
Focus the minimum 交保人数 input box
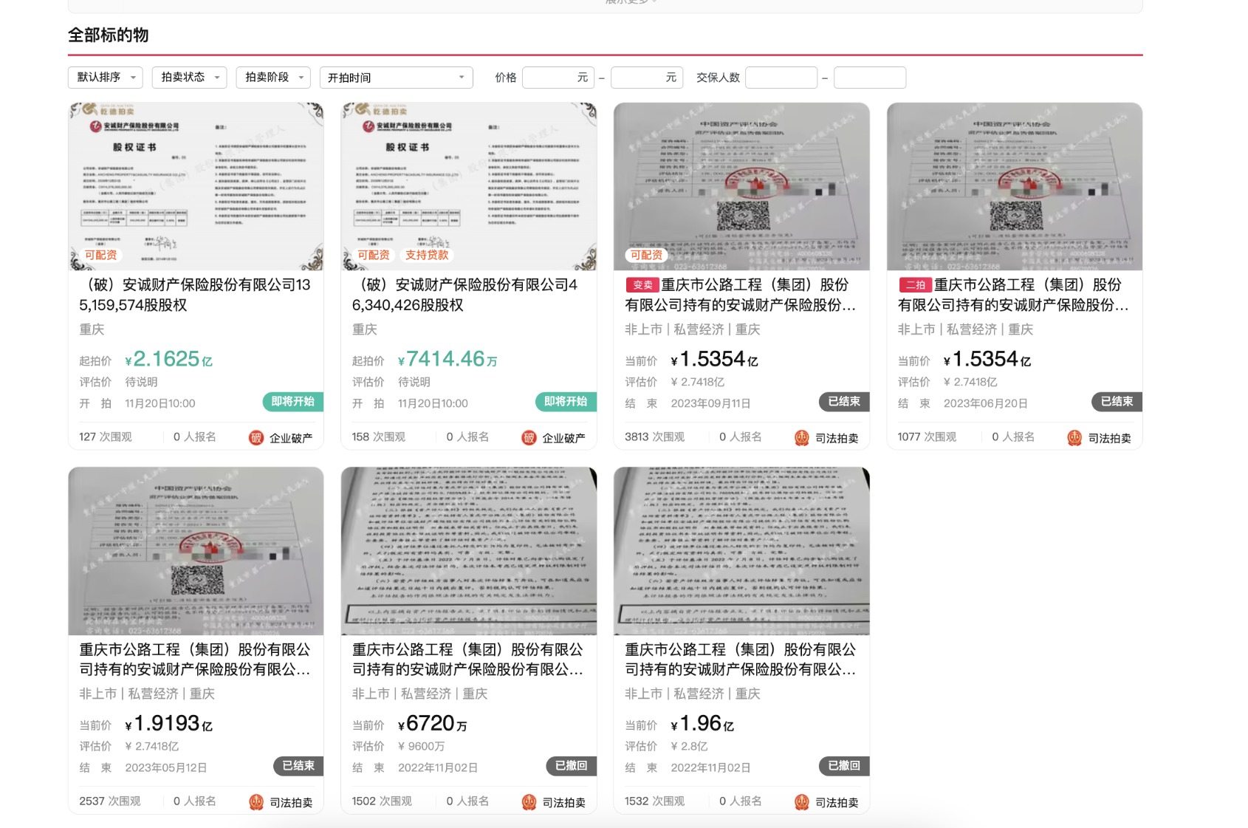click(781, 78)
